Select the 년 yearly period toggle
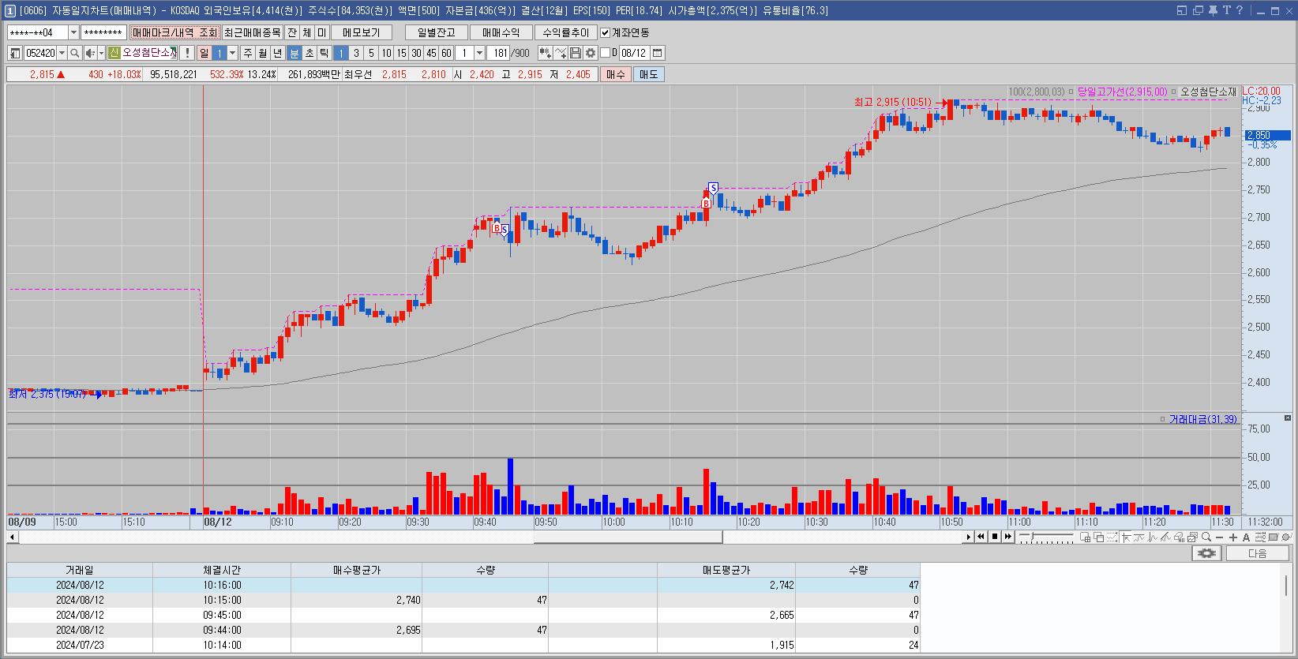Screen dimensions: 1298x659 pyautogui.click(x=278, y=53)
